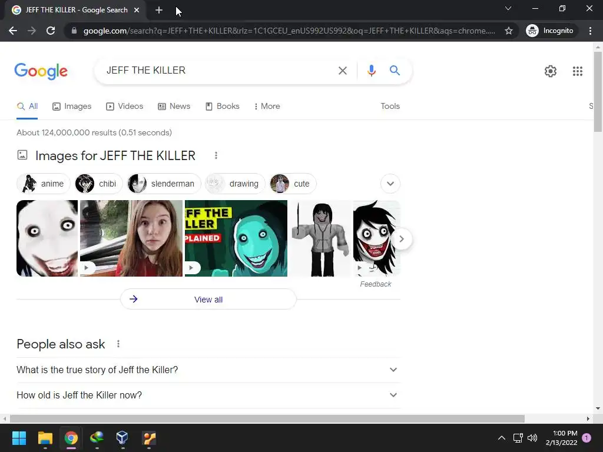
Task: Advance the image carousel with the right arrow
Action: pyautogui.click(x=402, y=239)
